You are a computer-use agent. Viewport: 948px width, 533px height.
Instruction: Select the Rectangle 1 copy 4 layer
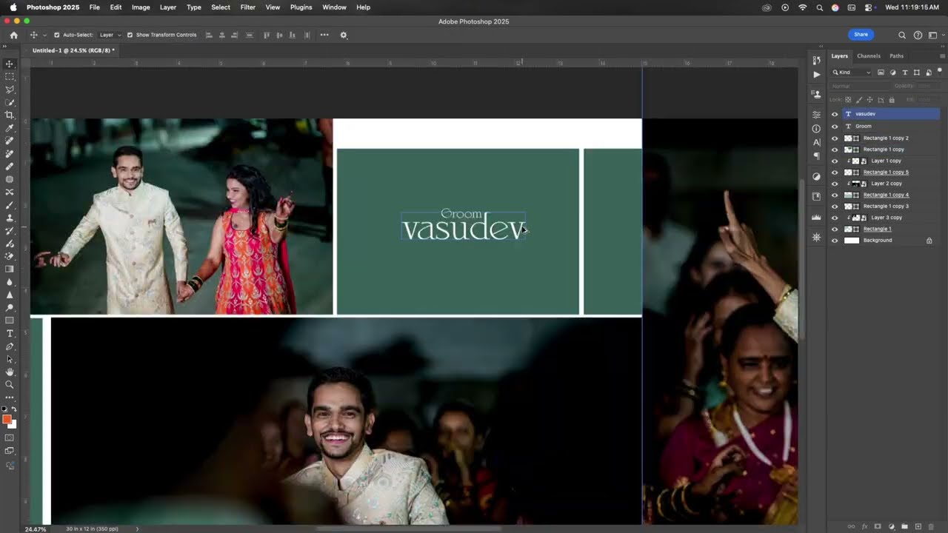click(886, 195)
